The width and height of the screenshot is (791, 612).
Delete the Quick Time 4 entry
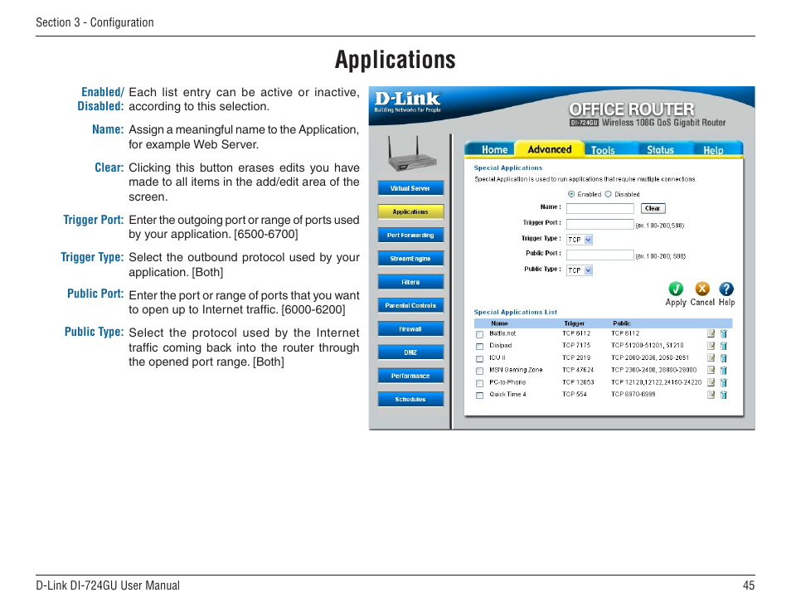[x=723, y=395]
